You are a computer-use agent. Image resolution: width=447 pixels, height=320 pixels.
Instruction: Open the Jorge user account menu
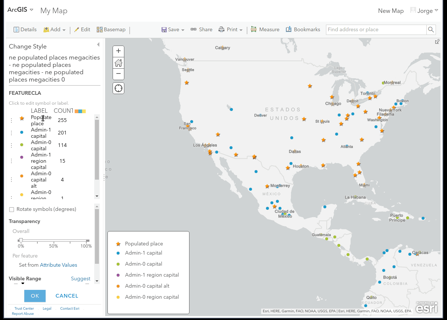pyautogui.click(x=424, y=11)
